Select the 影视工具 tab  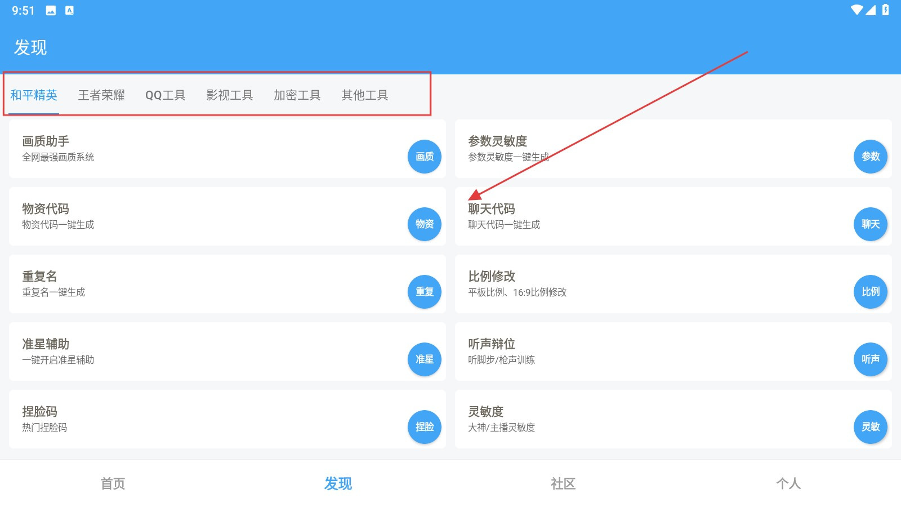click(230, 95)
